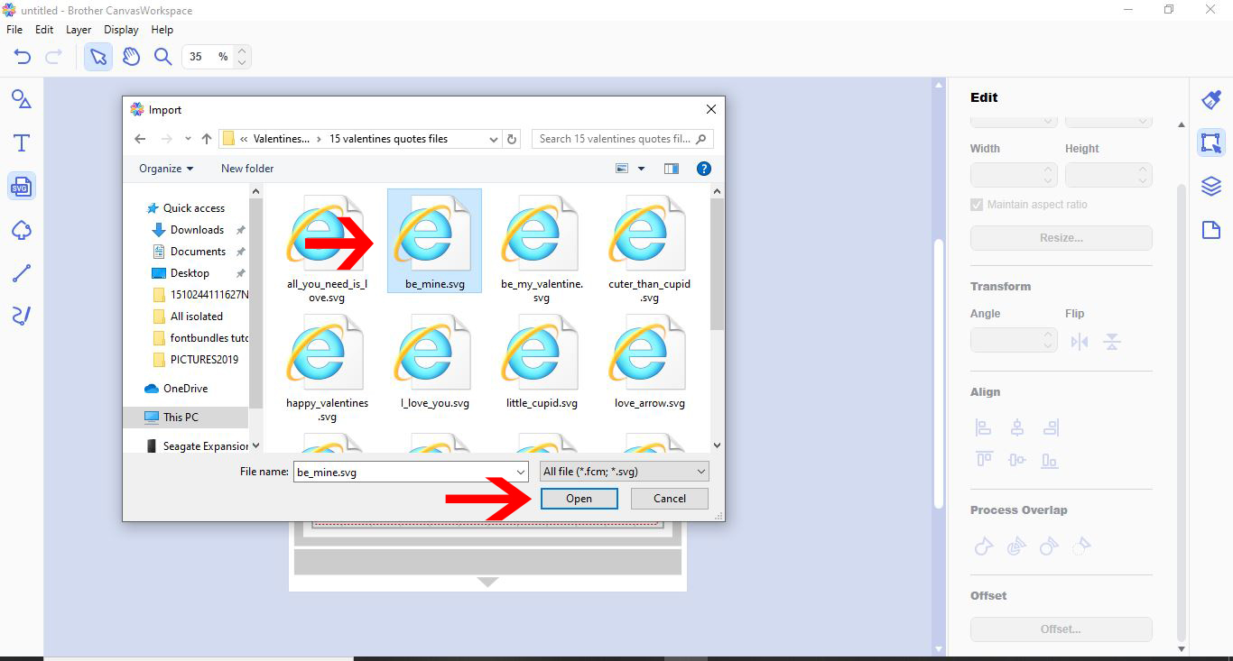Open the SVG import tool
The width and height of the screenshot is (1233, 661).
coord(21,186)
